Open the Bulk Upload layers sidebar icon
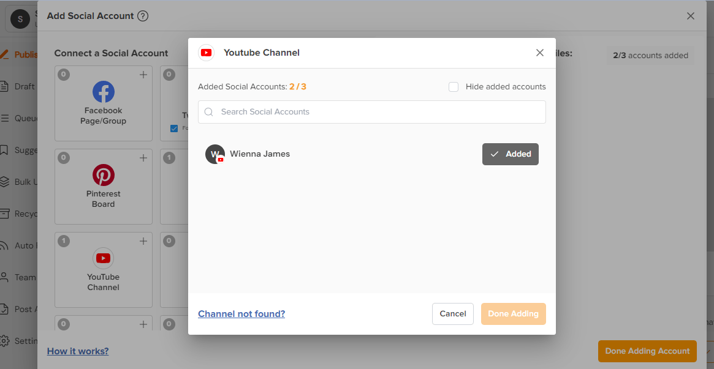714x369 pixels. (4, 182)
